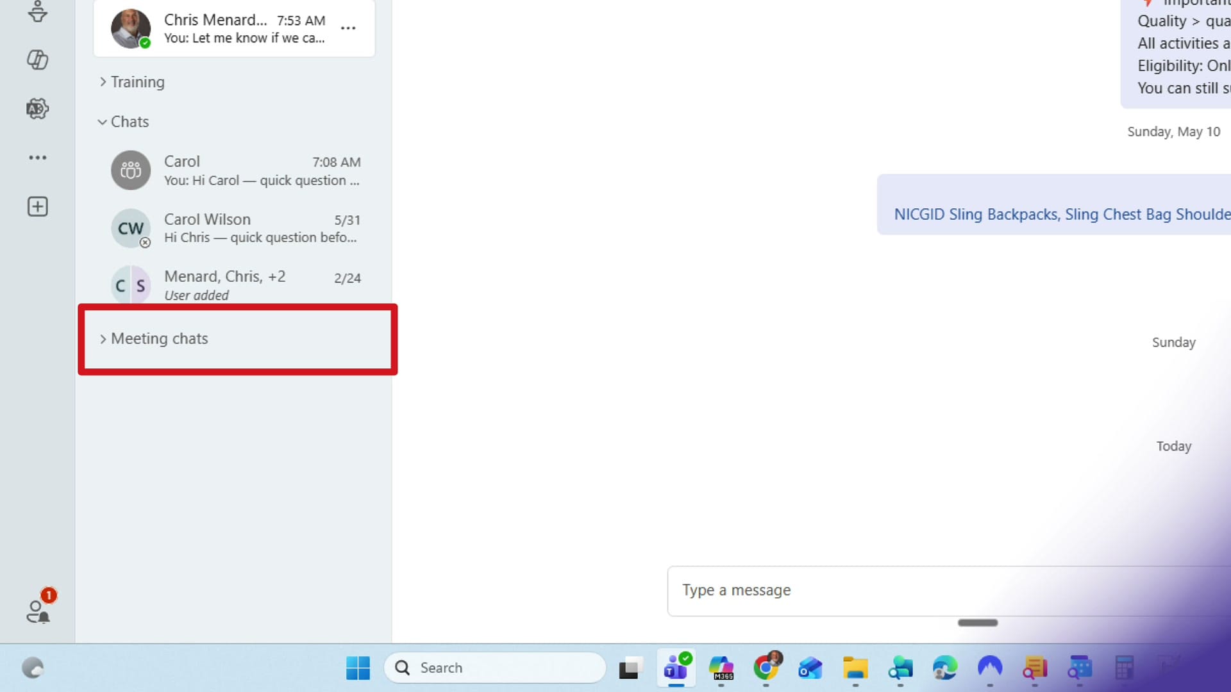Click the blue calendar search taskbar icon
The height and width of the screenshot is (692, 1231).
click(1080, 668)
